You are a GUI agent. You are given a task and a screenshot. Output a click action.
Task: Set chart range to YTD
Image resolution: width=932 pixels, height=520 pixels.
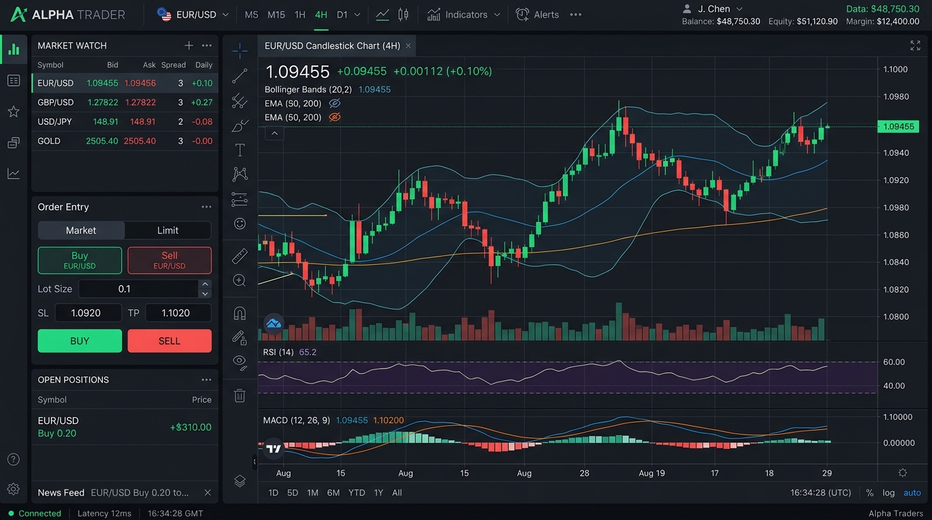tap(356, 493)
